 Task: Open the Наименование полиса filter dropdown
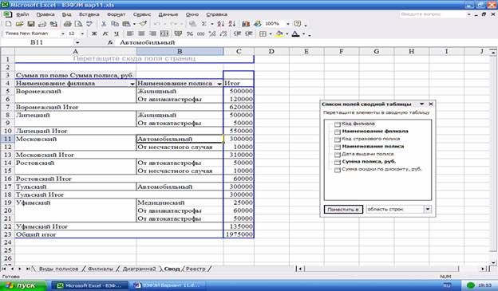click(x=219, y=84)
